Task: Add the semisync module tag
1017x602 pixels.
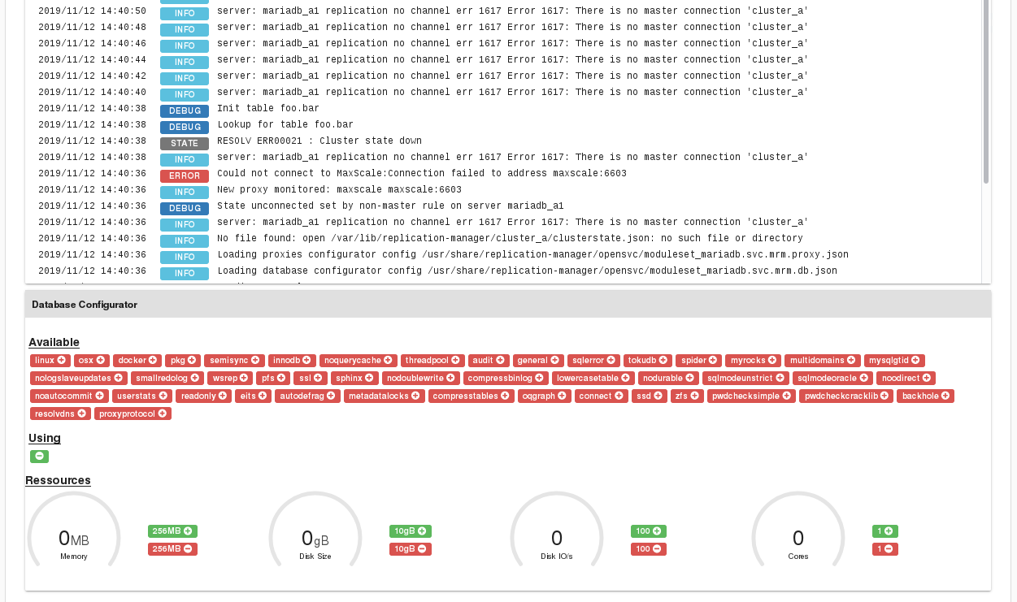Action: point(232,360)
